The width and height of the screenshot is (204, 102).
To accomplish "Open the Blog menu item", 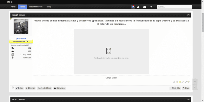I will click(x=49, y=7).
